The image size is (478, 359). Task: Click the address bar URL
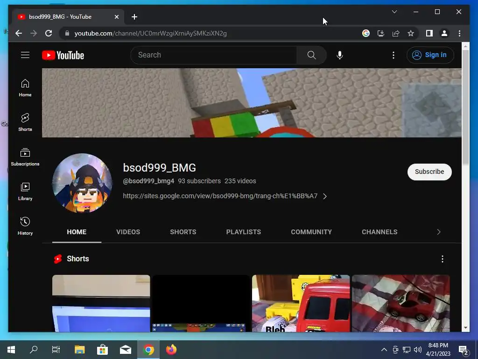(150, 34)
